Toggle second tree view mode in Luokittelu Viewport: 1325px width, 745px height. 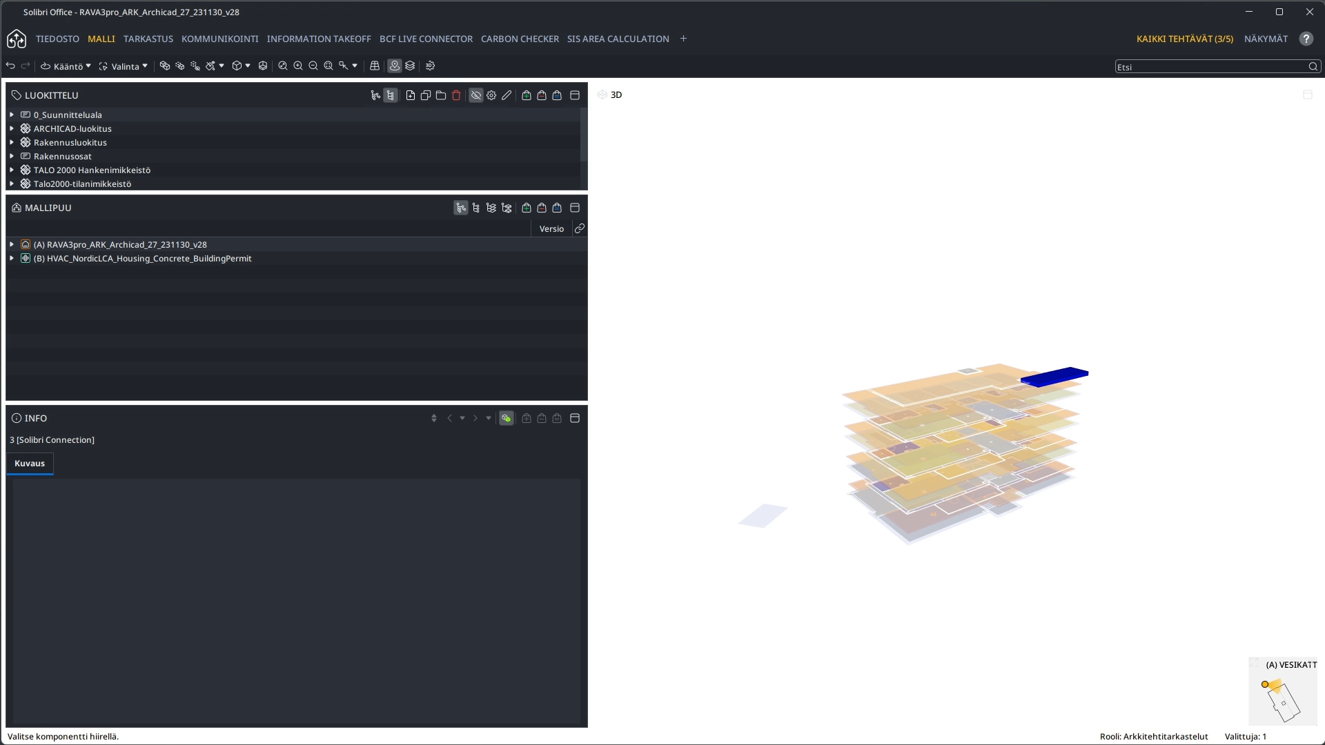pos(391,96)
